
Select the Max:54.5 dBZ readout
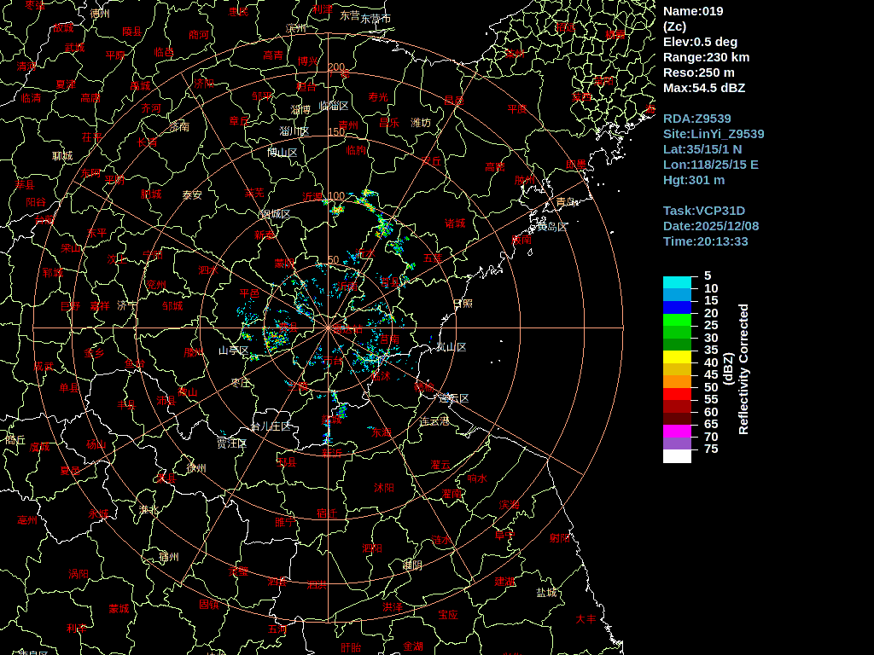(x=704, y=88)
